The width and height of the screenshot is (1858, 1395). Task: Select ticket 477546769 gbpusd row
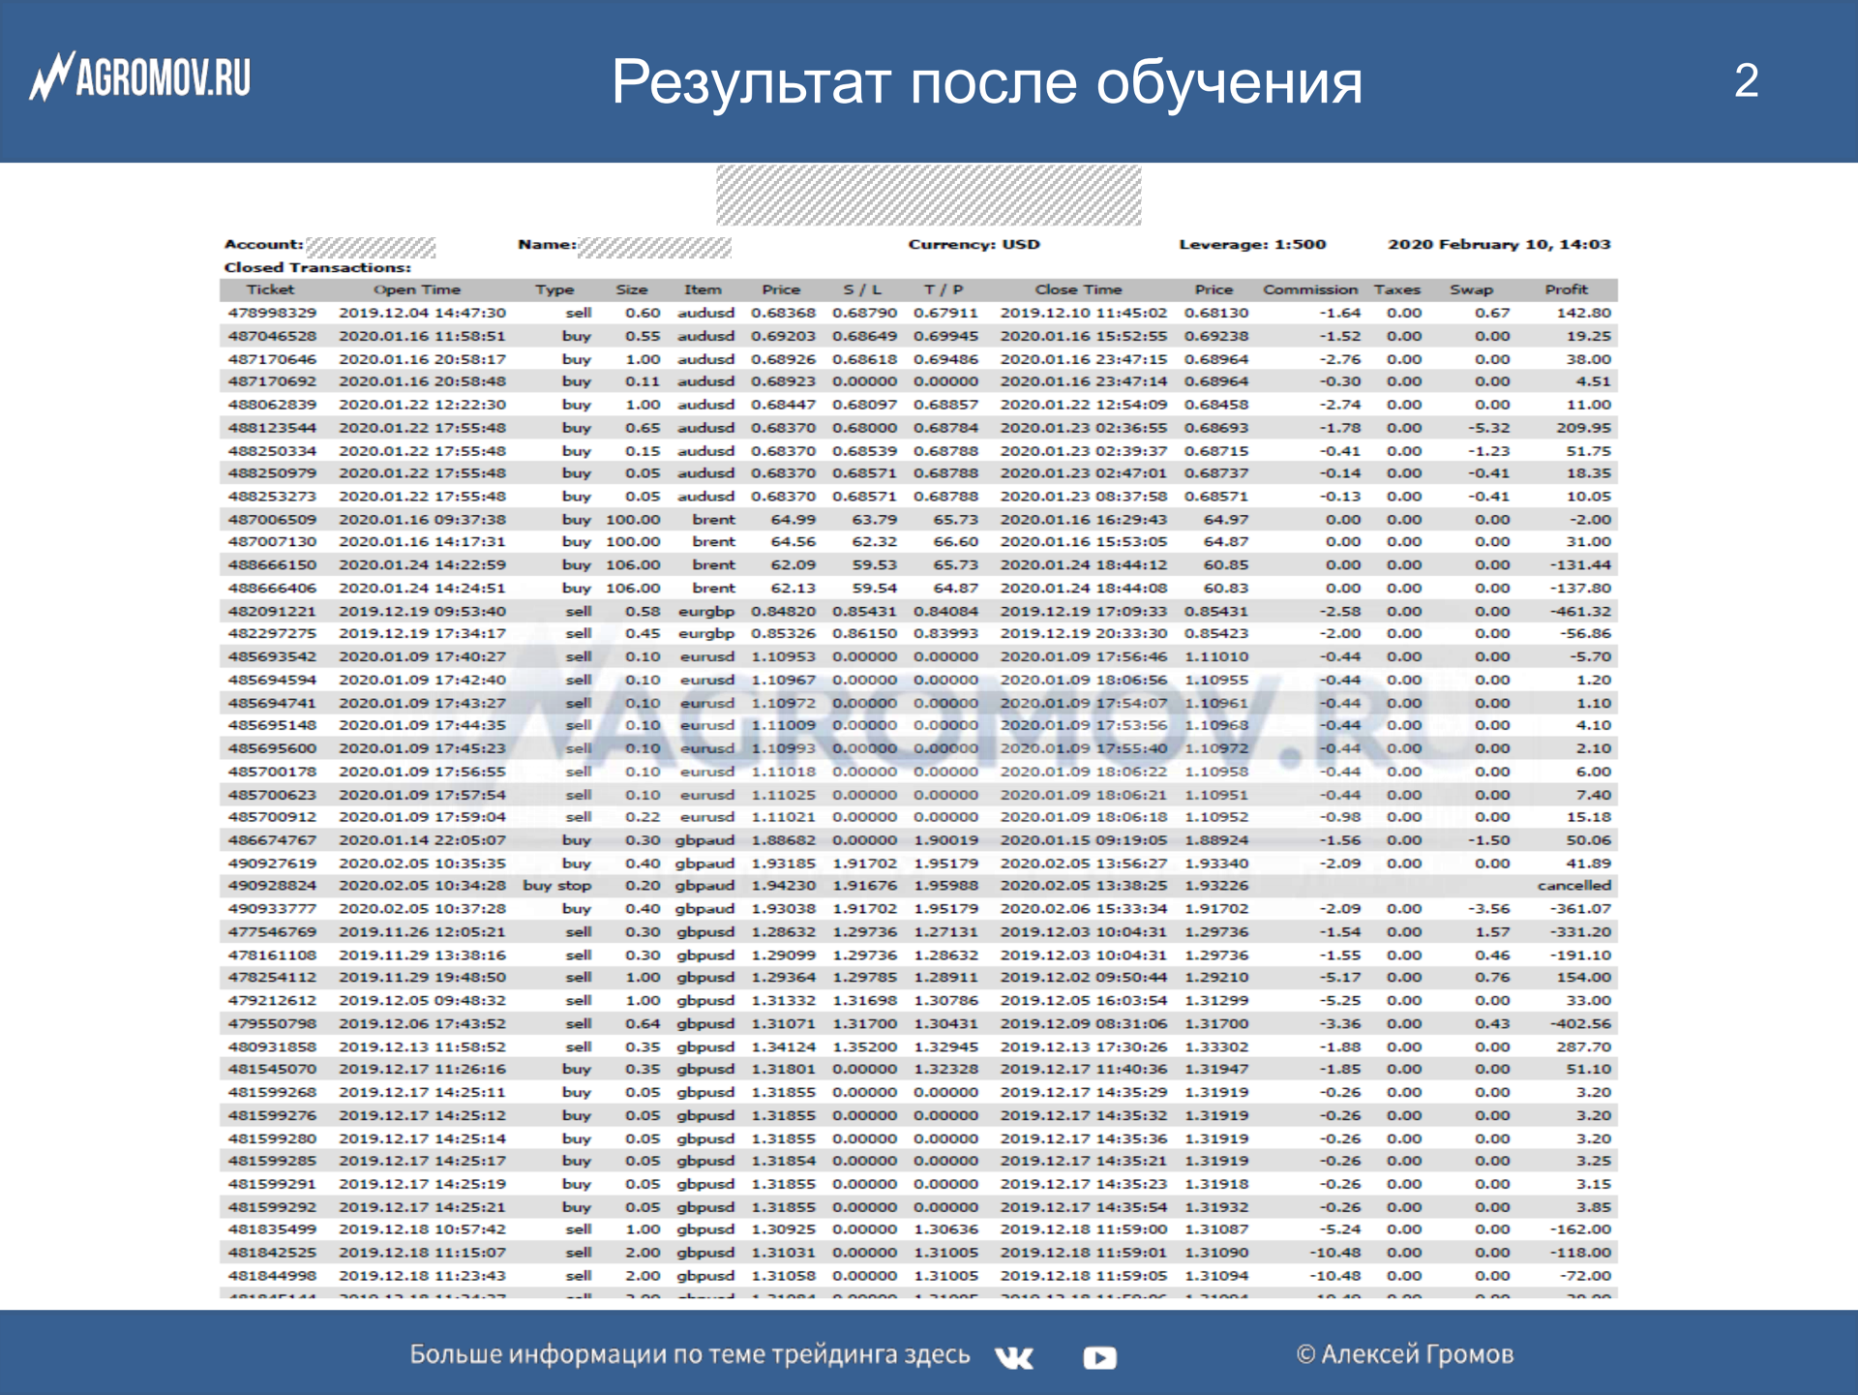[x=918, y=931]
